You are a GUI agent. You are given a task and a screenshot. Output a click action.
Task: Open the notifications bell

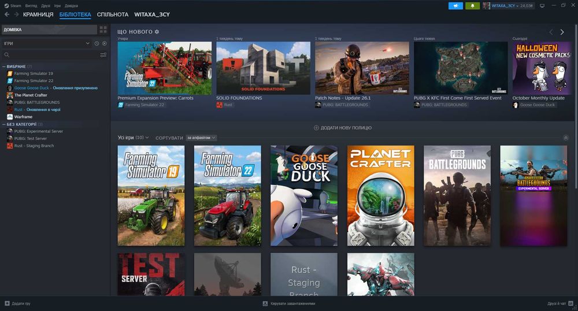(473, 6)
